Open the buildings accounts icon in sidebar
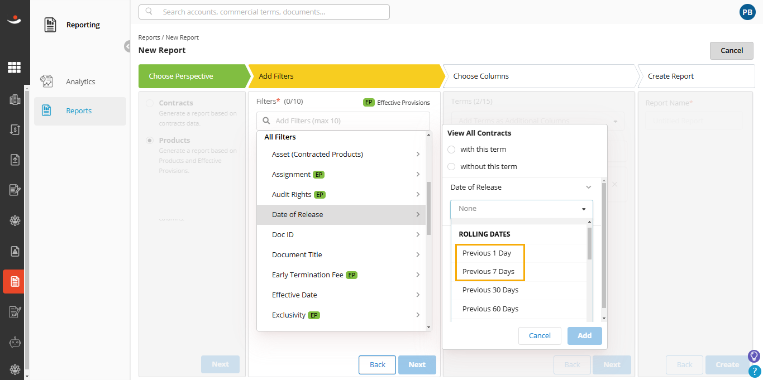This screenshot has height=380, width=763. click(x=15, y=100)
